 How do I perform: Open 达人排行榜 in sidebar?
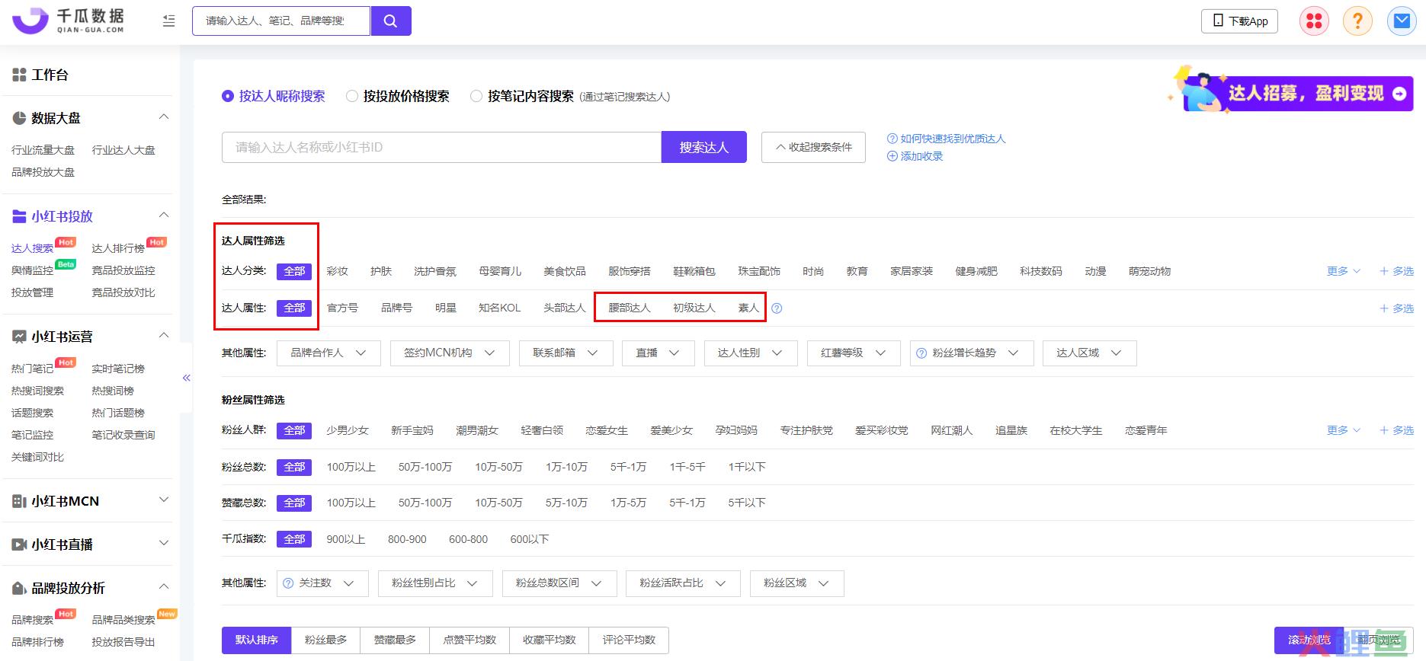pos(118,248)
